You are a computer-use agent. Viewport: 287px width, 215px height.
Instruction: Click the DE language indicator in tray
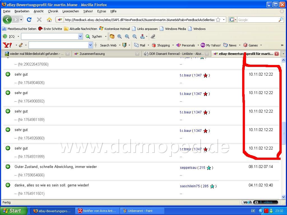point(253,211)
